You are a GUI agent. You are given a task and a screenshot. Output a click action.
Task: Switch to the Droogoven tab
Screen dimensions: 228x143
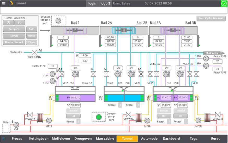pos(83,139)
